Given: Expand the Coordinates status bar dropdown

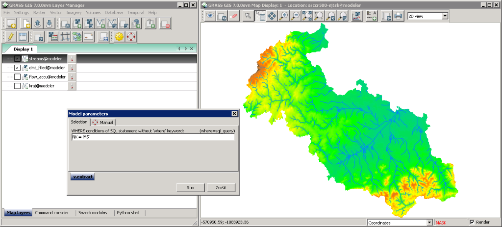Looking at the screenshot, I should pos(429,222).
